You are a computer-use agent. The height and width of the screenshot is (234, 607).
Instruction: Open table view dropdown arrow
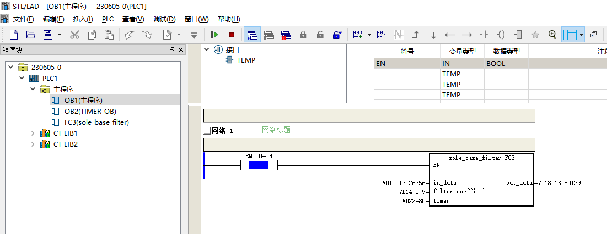pyautogui.click(x=582, y=35)
